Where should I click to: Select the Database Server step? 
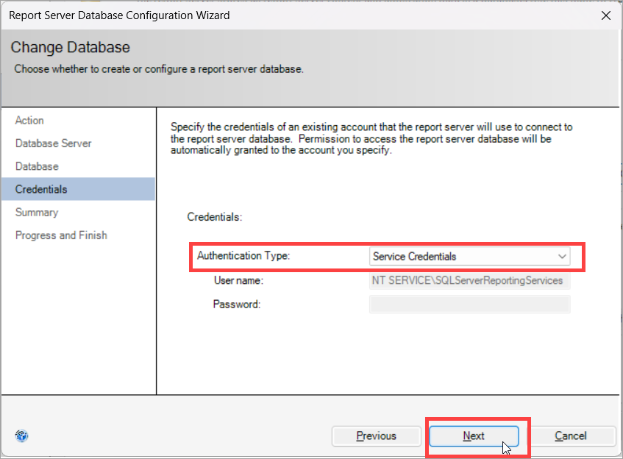point(53,143)
